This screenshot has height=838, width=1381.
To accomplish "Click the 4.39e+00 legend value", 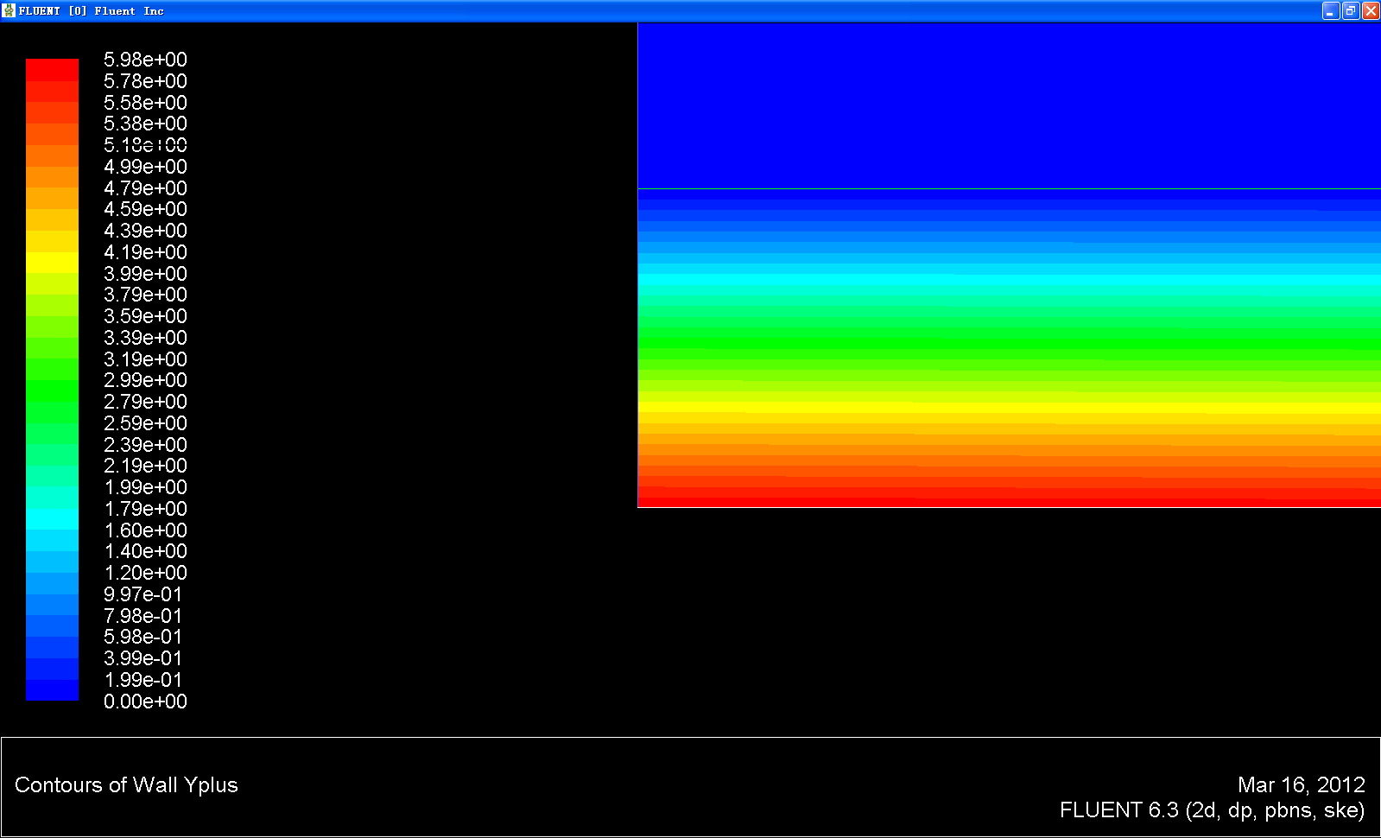I will click(145, 231).
